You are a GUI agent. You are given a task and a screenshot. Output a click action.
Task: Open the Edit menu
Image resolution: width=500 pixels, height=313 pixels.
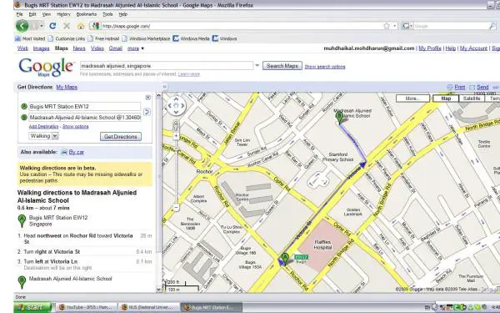(x=32, y=14)
